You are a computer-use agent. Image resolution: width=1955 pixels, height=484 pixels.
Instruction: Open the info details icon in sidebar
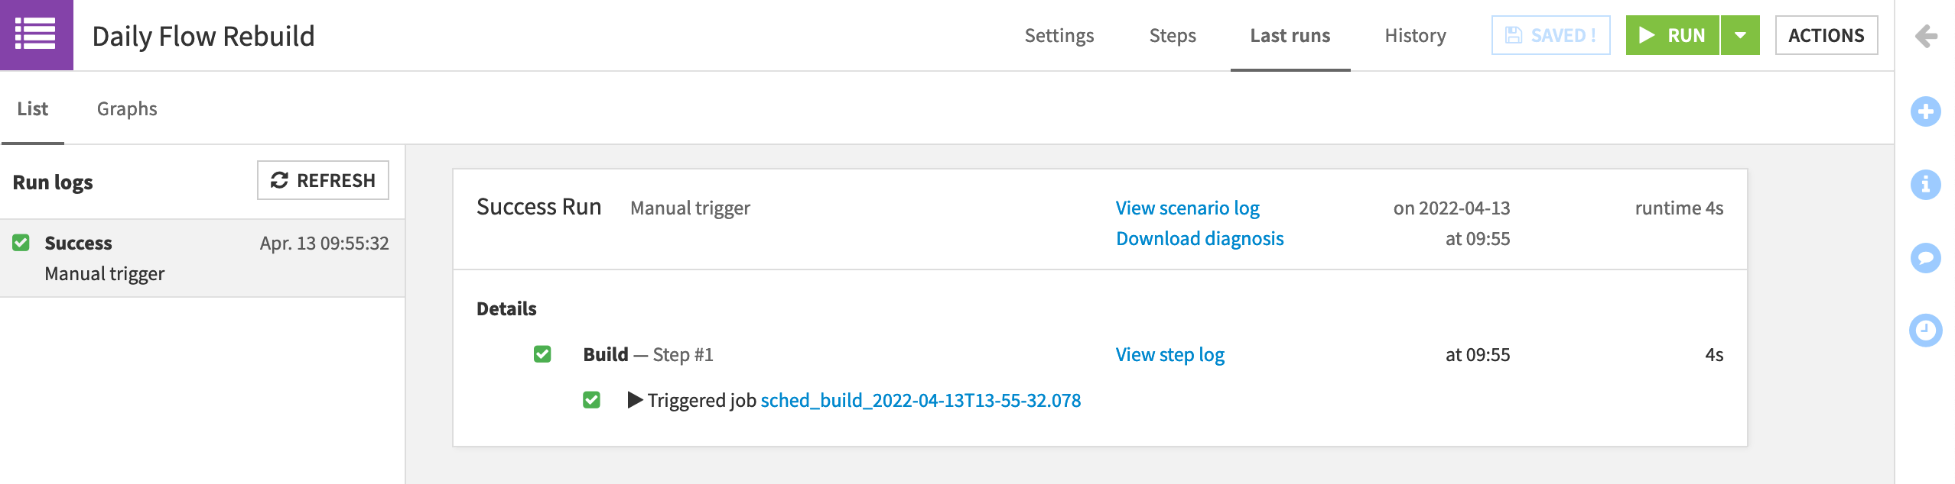tap(1925, 185)
